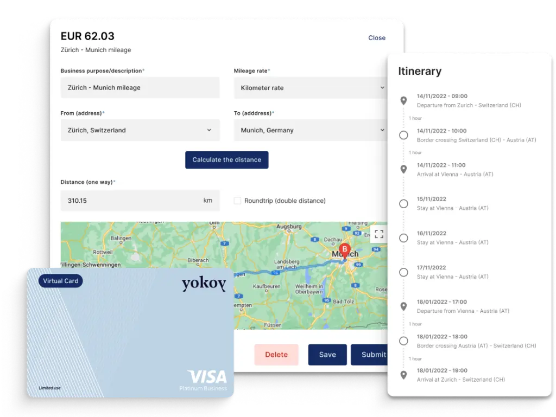
Task: Click 'Platinum Business' text on card
Action: (x=203, y=389)
